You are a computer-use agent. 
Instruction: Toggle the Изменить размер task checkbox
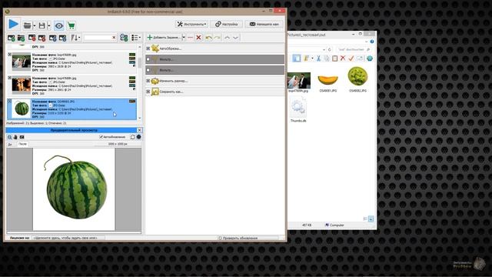coord(148,81)
